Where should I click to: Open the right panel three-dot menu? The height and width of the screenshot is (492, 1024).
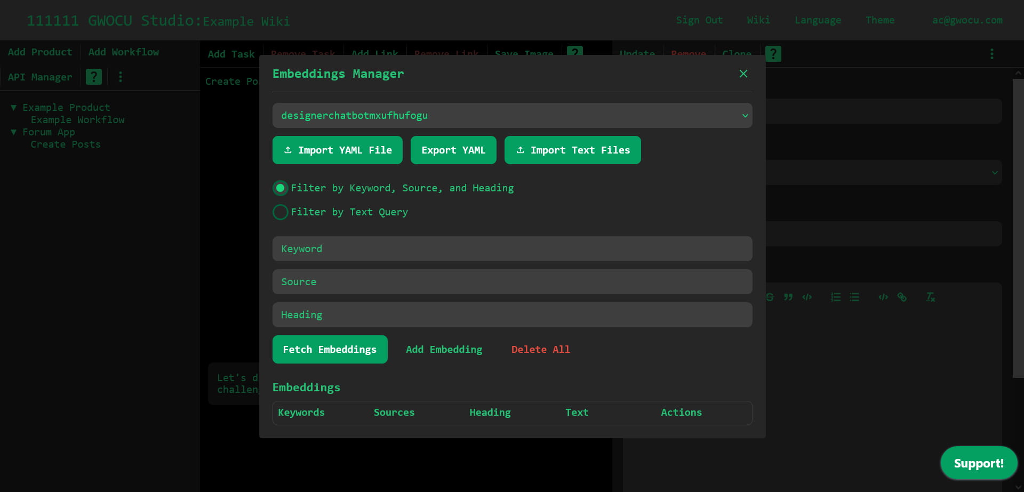[x=992, y=54]
